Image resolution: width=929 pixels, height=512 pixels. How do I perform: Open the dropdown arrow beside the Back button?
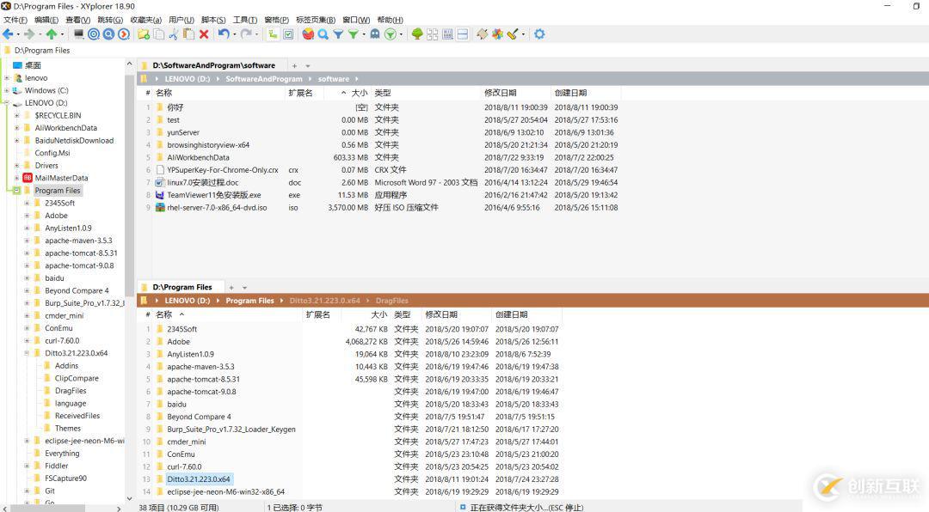point(19,34)
